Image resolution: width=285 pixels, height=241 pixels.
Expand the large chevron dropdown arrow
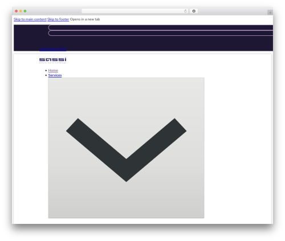tap(126, 148)
